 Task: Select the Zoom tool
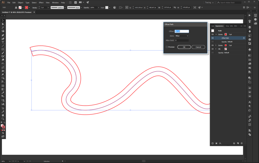pyautogui.click(x=3, y=119)
